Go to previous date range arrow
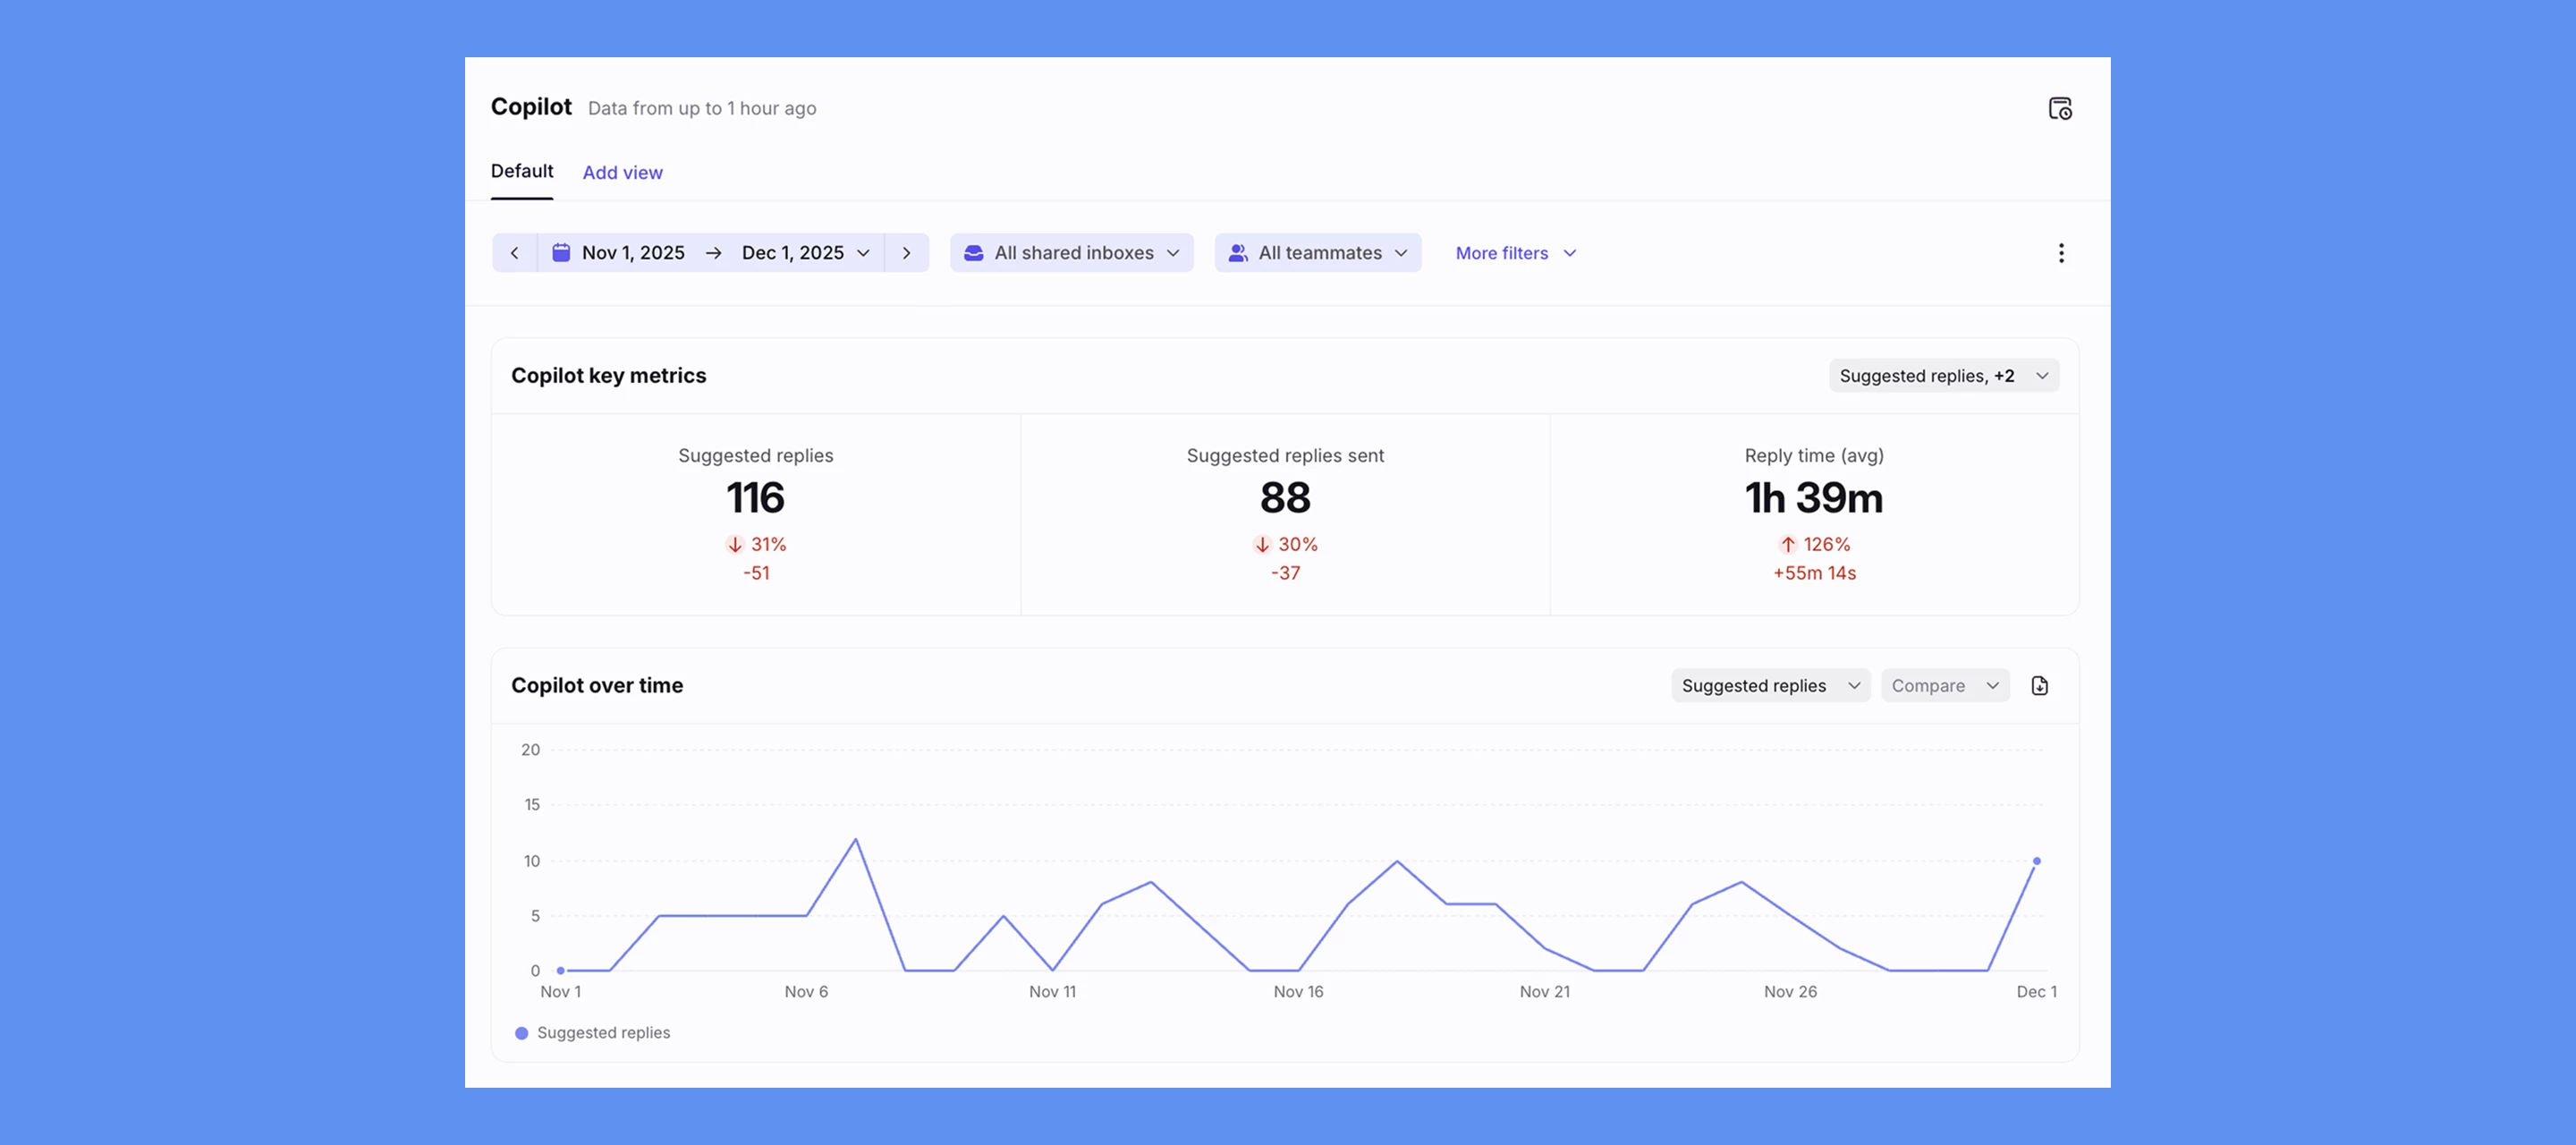 point(514,253)
